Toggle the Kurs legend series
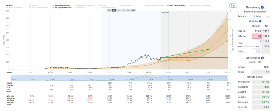 coord(9,6)
